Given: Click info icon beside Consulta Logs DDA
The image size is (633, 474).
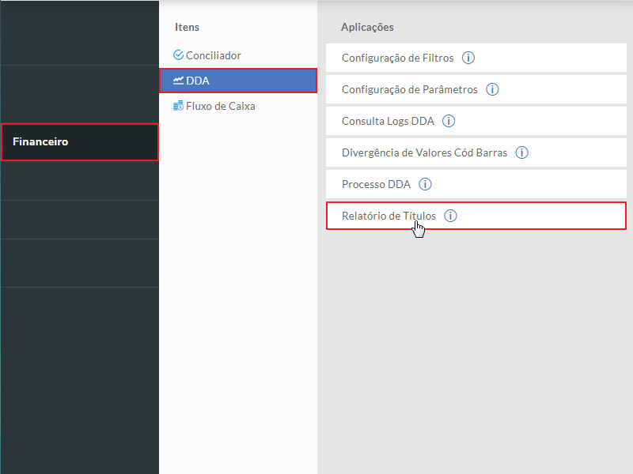Looking at the screenshot, I should tap(449, 121).
